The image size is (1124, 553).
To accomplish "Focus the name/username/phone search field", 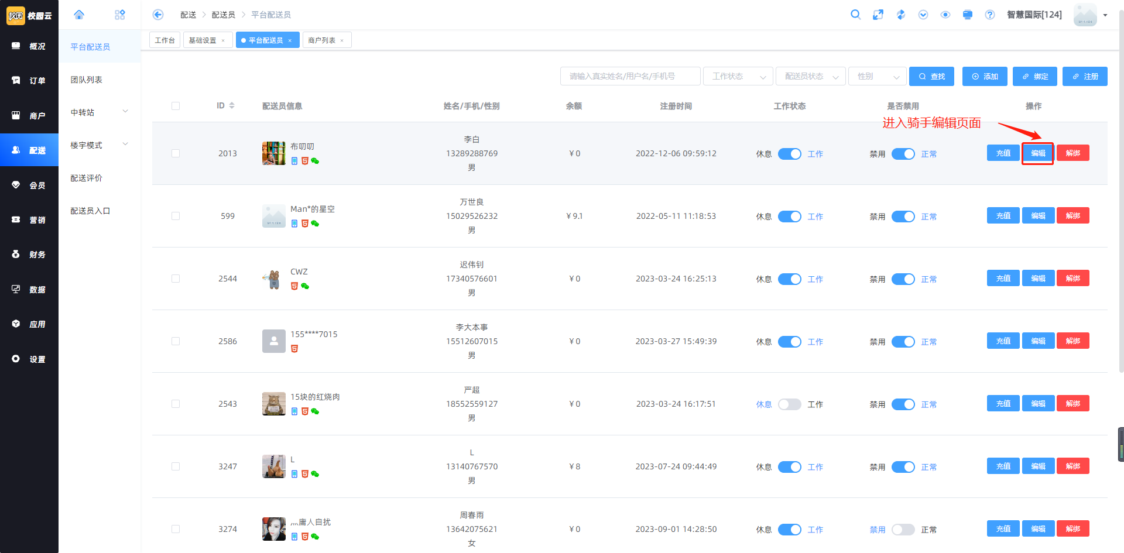I will [630, 76].
